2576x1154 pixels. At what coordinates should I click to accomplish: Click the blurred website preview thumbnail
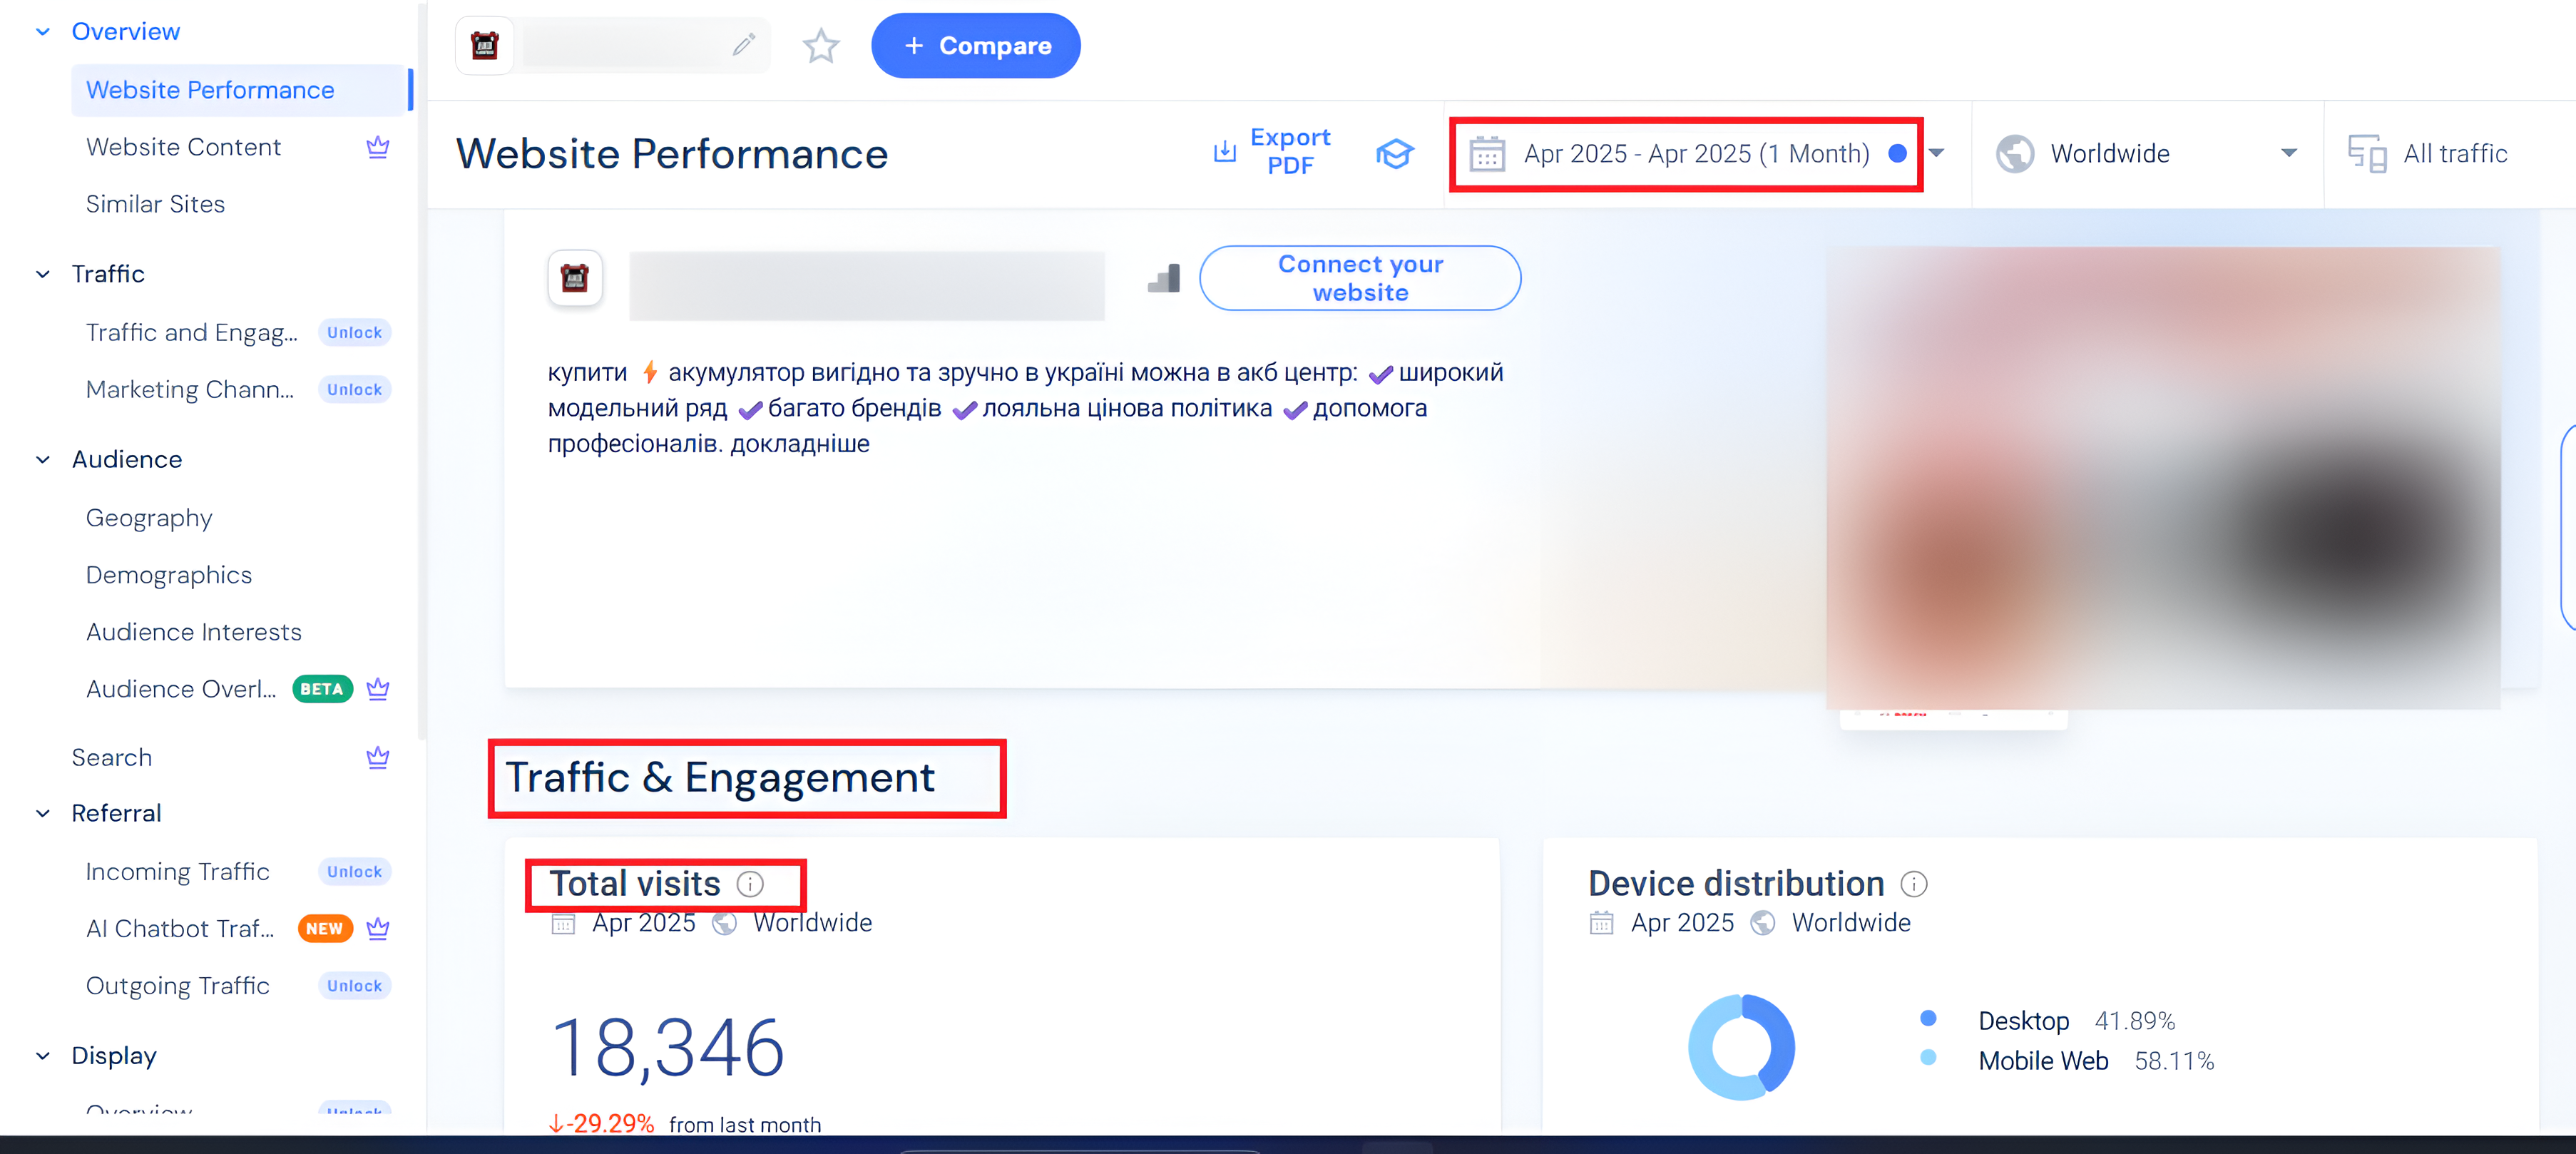2162,478
